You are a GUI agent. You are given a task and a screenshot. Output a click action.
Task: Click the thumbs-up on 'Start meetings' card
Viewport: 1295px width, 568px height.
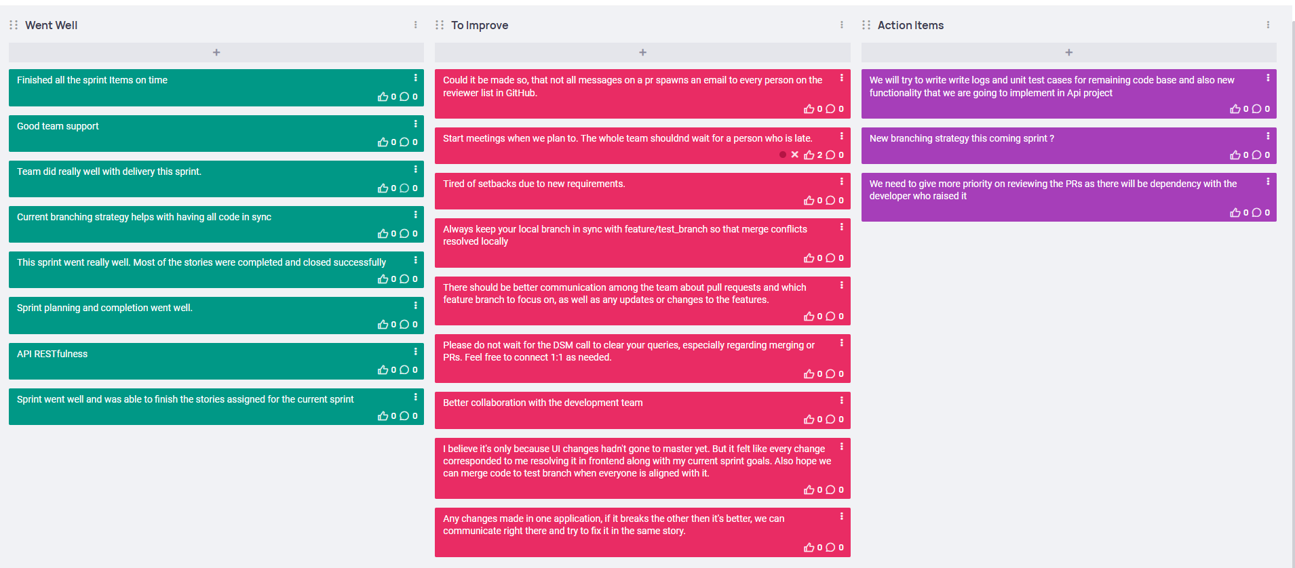point(809,155)
